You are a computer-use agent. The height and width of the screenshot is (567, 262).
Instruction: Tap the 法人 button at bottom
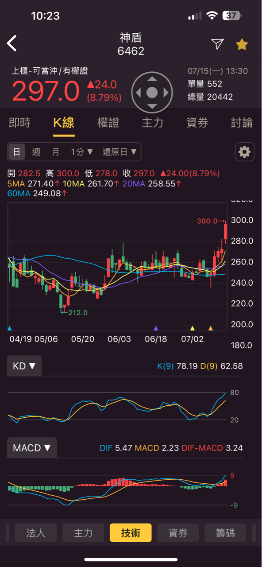pyautogui.click(x=36, y=533)
